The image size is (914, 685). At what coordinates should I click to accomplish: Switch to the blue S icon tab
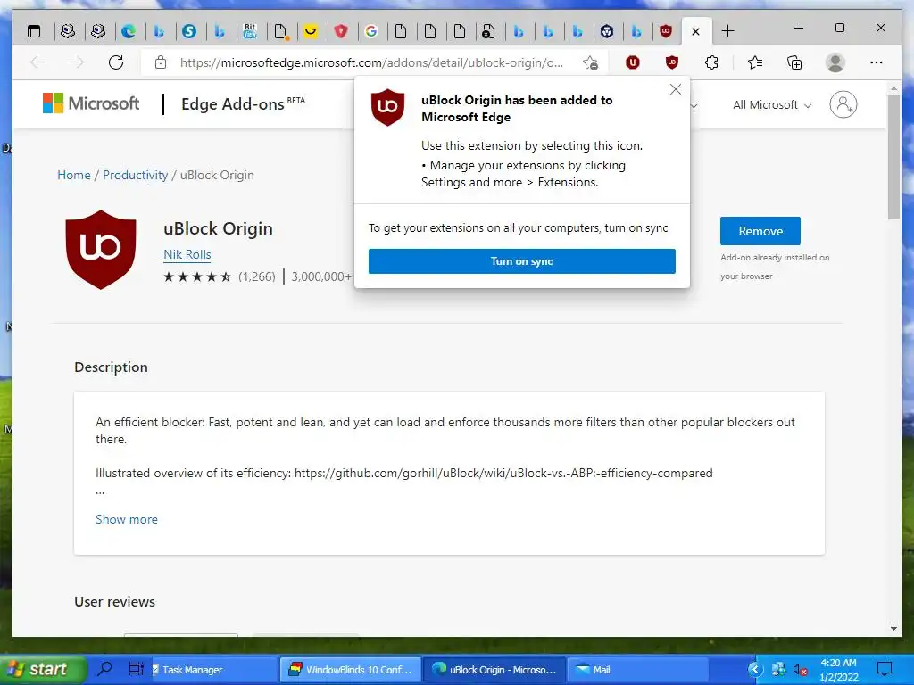(x=189, y=31)
